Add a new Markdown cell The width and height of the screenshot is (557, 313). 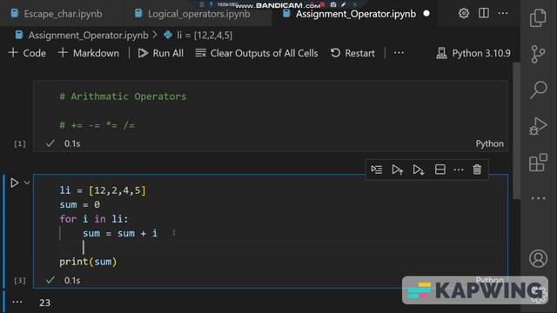click(89, 53)
